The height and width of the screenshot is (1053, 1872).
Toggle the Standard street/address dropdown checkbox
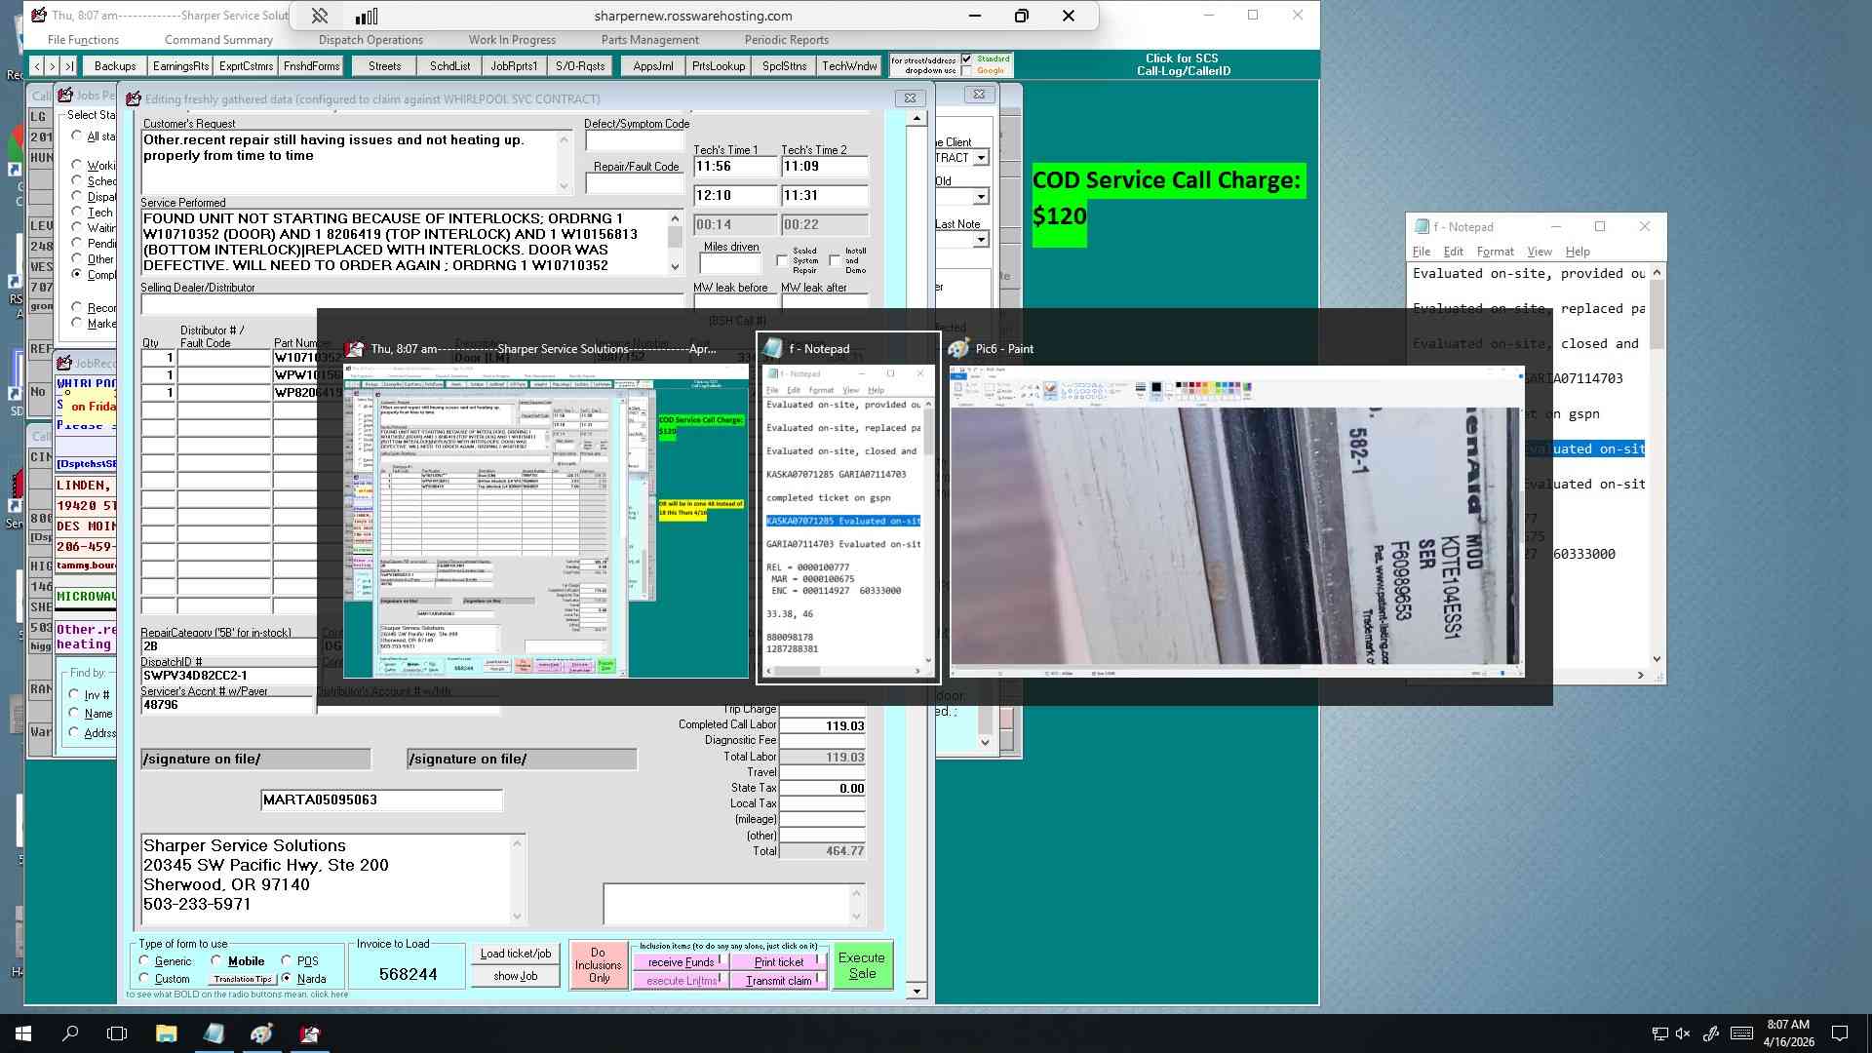click(x=967, y=59)
